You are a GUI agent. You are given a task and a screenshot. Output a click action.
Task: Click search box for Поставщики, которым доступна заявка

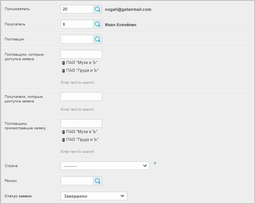[x=81, y=54]
